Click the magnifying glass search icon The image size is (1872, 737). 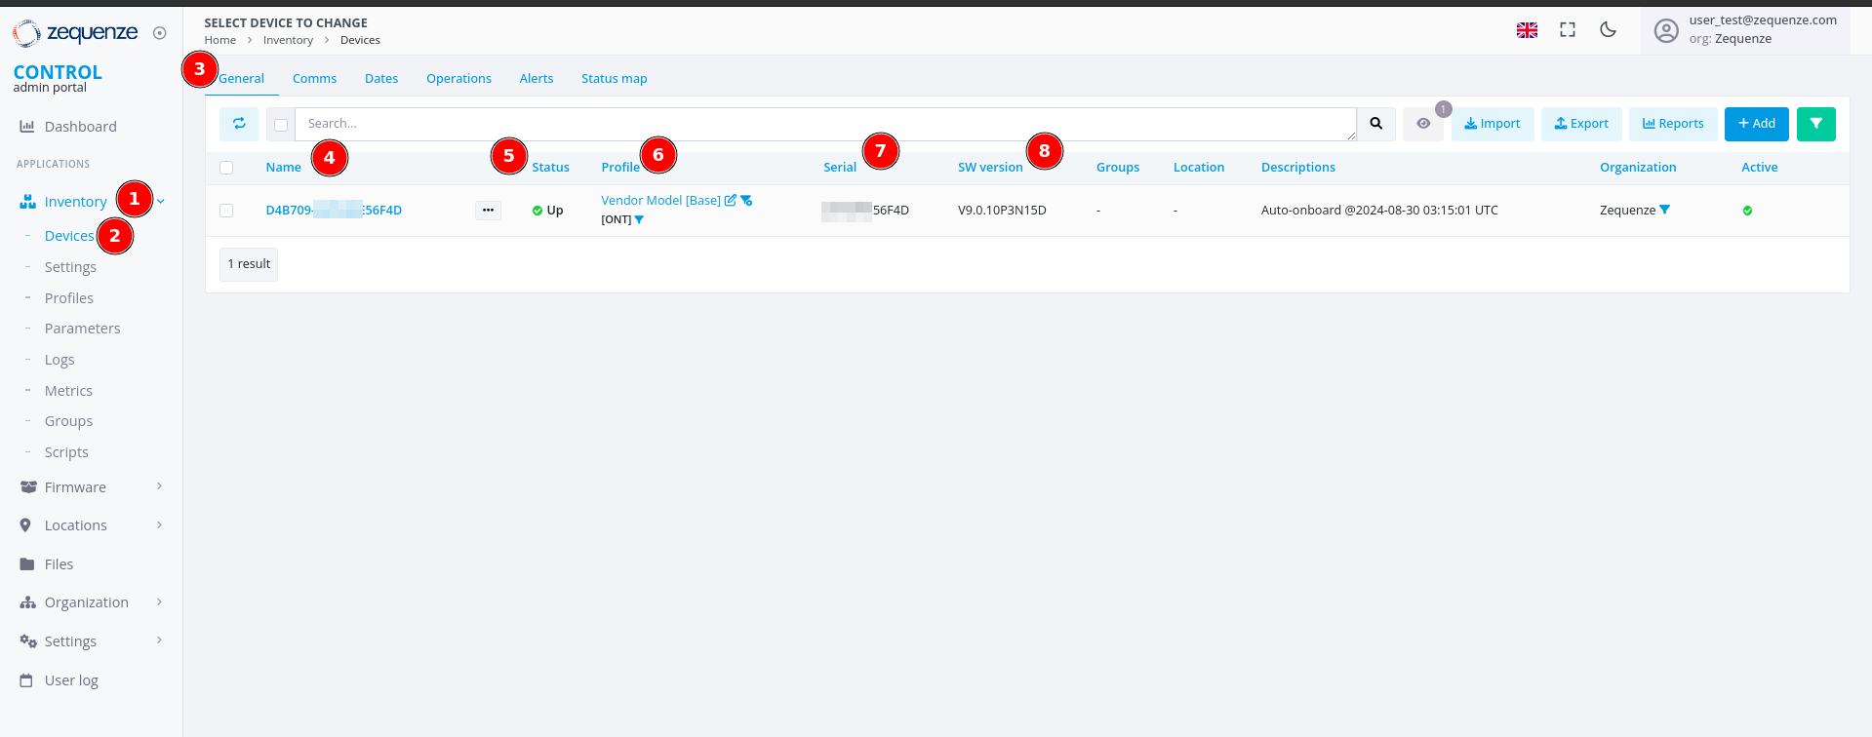pyautogui.click(x=1375, y=124)
